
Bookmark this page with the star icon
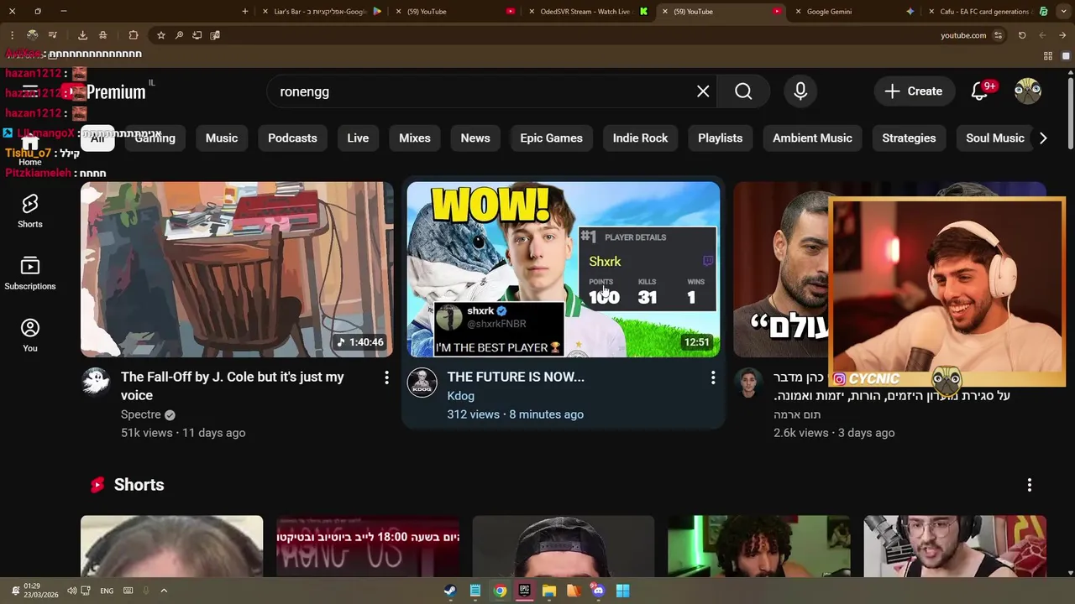160,35
